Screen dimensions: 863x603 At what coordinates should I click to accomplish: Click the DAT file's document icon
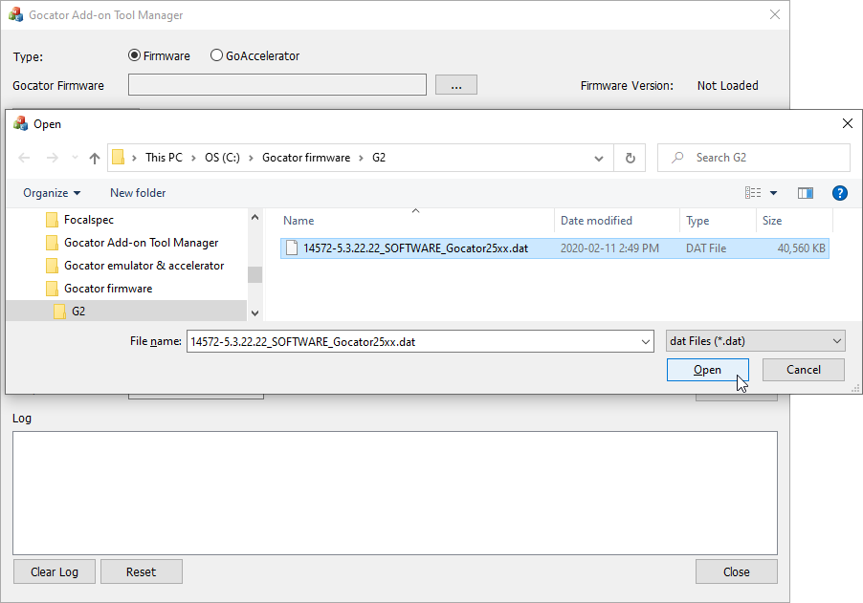(x=292, y=248)
